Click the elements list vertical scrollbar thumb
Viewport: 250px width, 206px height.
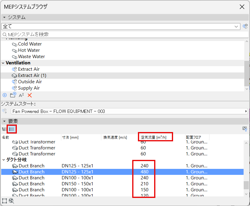tap(246, 185)
